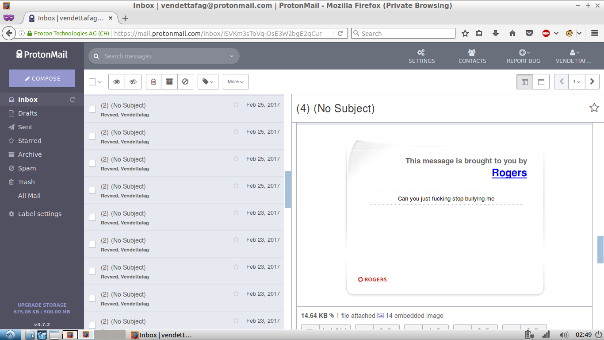Image resolution: width=604 pixels, height=340 pixels.
Task: Open the select-all dropdown arrow
Action: (100, 82)
